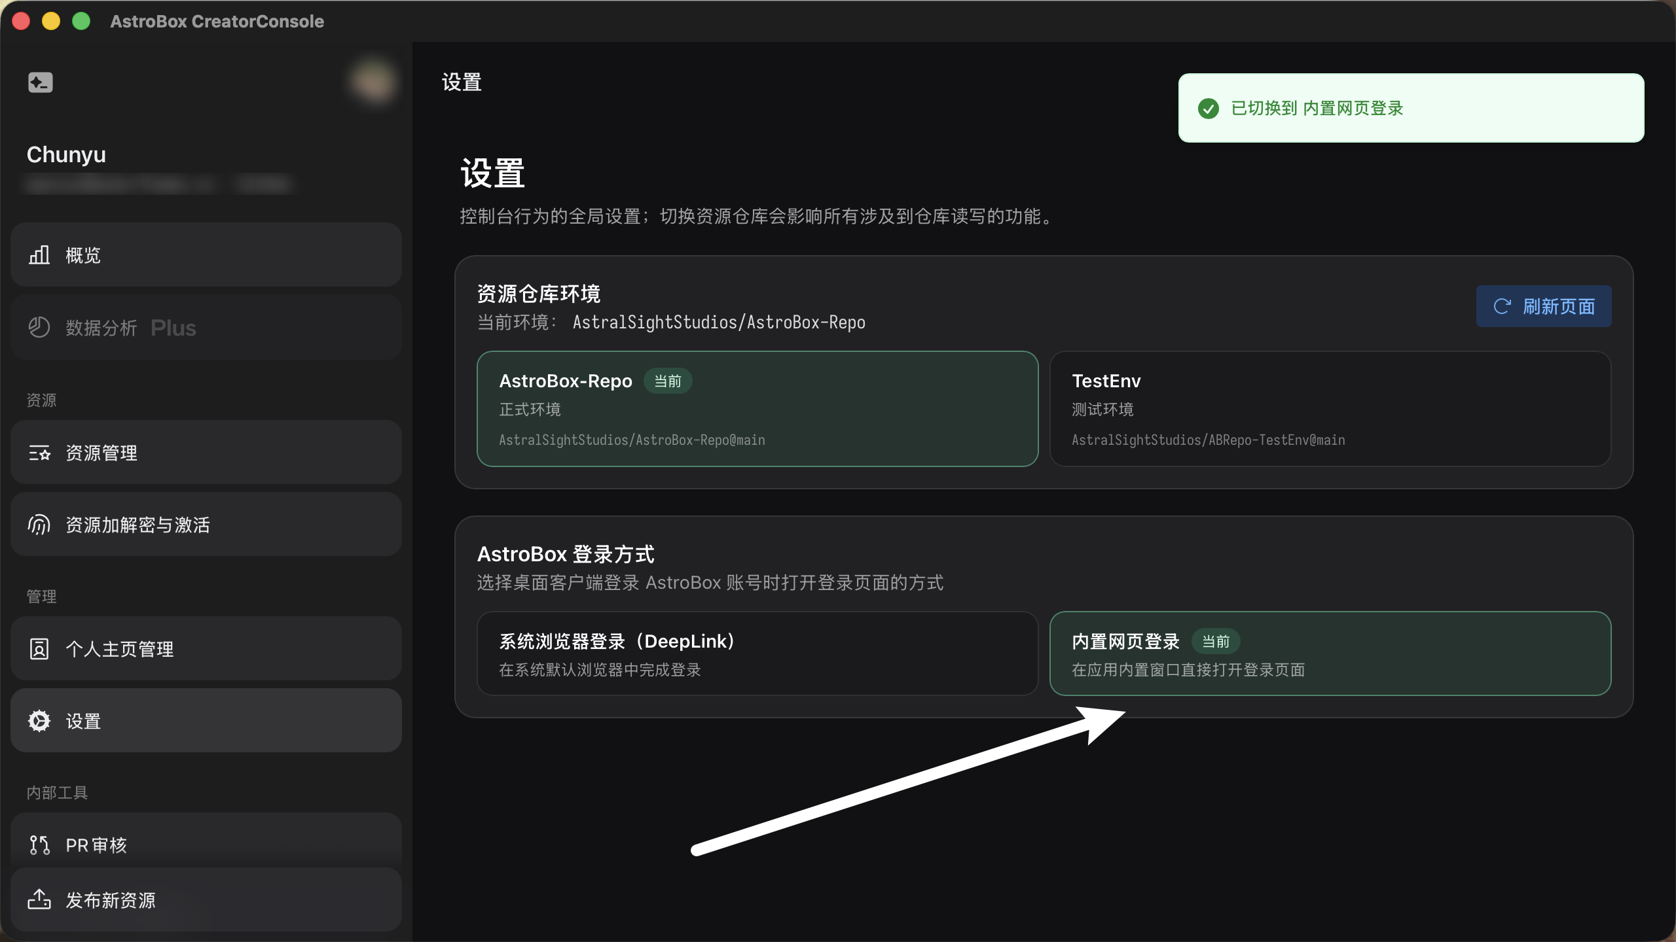The width and height of the screenshot is (1676, 942).
Task: Click the fingerprint icon for encryption
Action: pyautogui.click(x=39, y=525)
